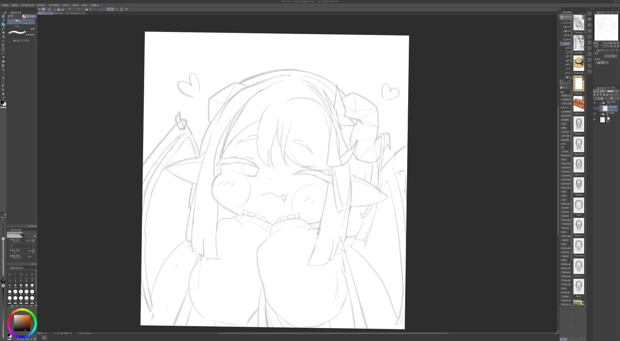Expand the top layer folder arrow
The width and height of the screenshot is (620, 341).
pos(600,103)
